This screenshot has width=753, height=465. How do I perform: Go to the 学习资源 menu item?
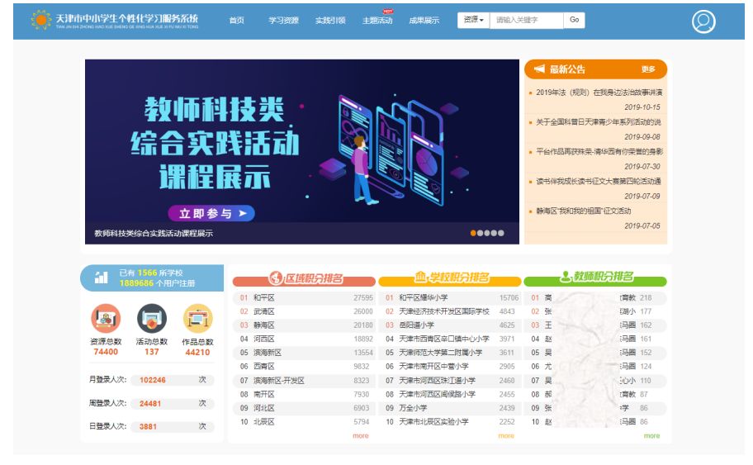pyautogui.click(x=283, y=21)
